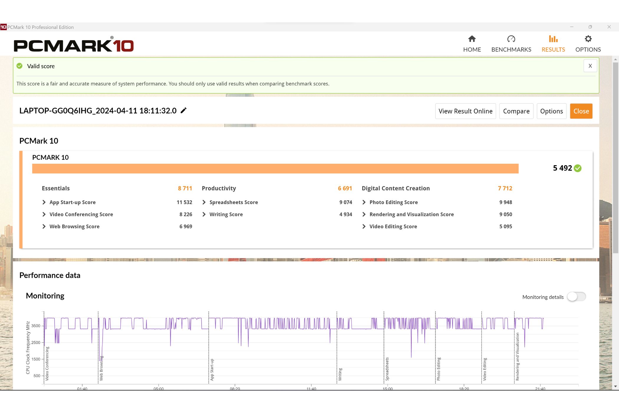619x413 pixels.
Task: Expand Web Browsing Score row
Action: pyautogui.click(x=44, y=227)
